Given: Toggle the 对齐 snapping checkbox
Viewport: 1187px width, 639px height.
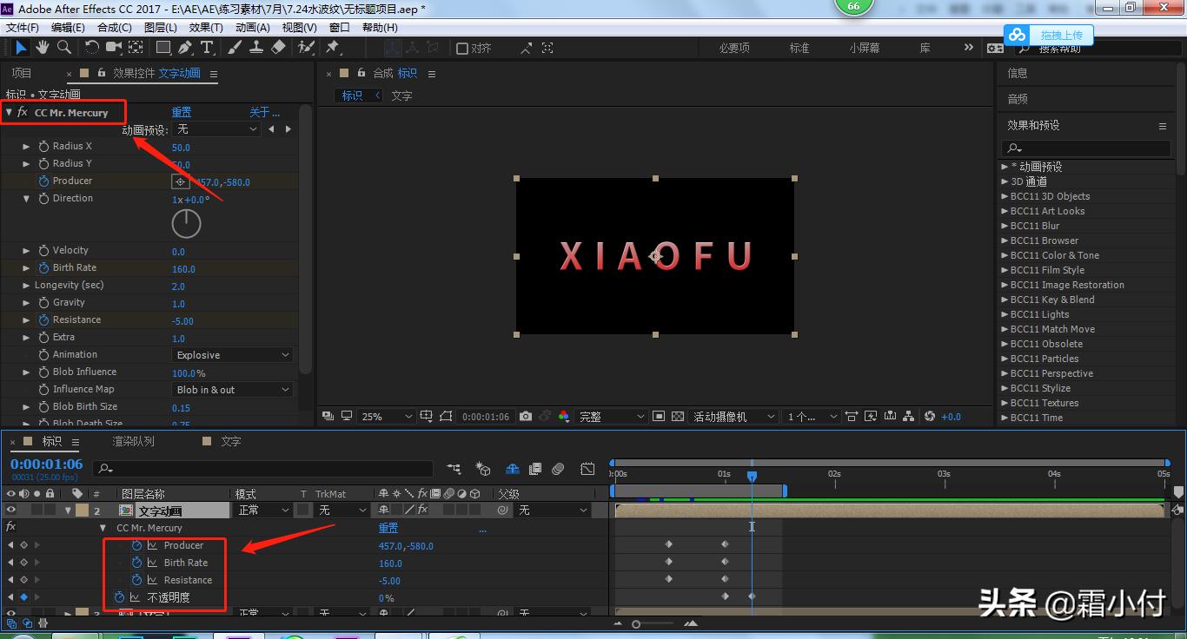Looking at the screenshot, I should [x=462, y=49].
